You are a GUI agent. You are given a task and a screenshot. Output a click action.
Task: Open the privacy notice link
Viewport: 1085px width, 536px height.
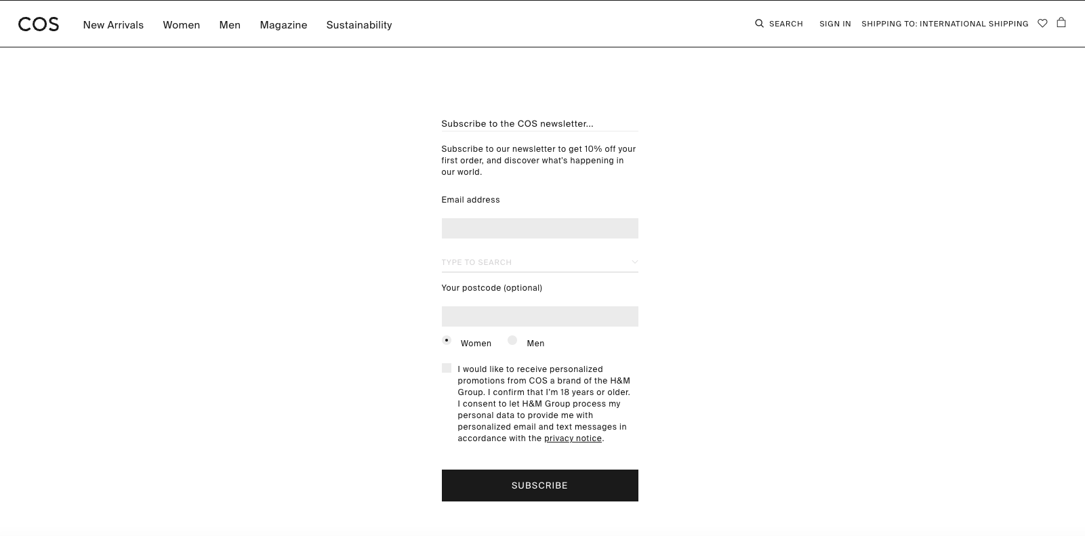click(573, 438)
